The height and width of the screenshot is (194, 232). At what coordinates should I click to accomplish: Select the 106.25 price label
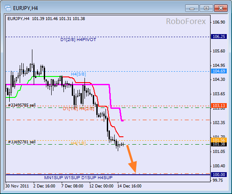[219, 37]
